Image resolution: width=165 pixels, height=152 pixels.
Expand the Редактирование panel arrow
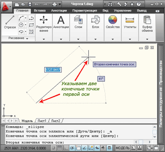pyautogui.click(x=44, y=39)
